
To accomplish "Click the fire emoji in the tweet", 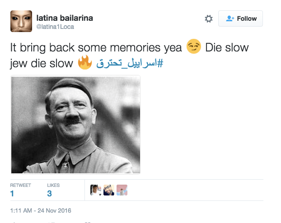I will [84, 64].
